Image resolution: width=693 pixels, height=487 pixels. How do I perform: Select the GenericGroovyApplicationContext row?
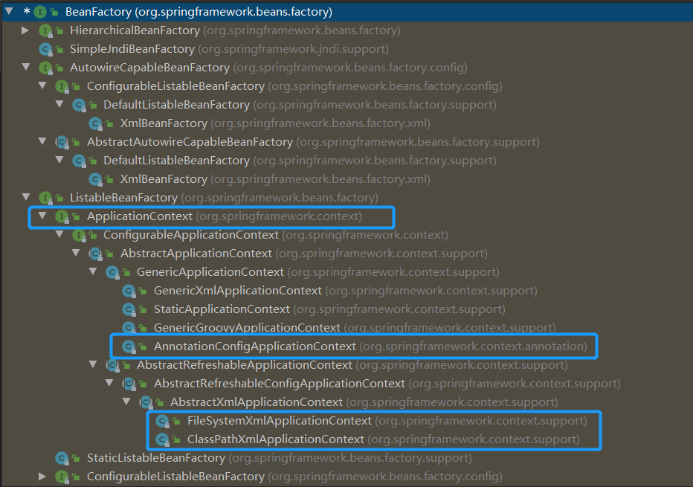pos(355,328)
